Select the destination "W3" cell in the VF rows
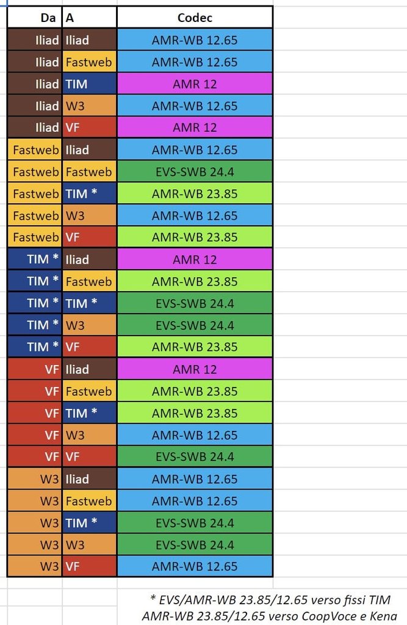Viewport: 407px width, 625px height. tap(89, 435)
